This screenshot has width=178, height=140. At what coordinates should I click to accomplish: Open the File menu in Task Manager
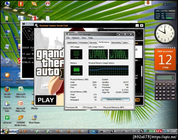click(x=68, y=38)
